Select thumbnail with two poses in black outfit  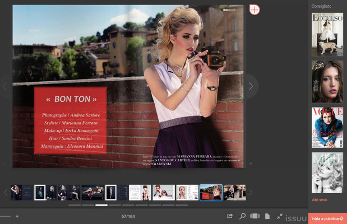[x=69, y=193]
